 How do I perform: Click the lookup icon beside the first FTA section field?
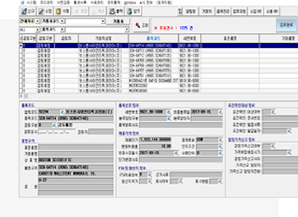[150, 175]
